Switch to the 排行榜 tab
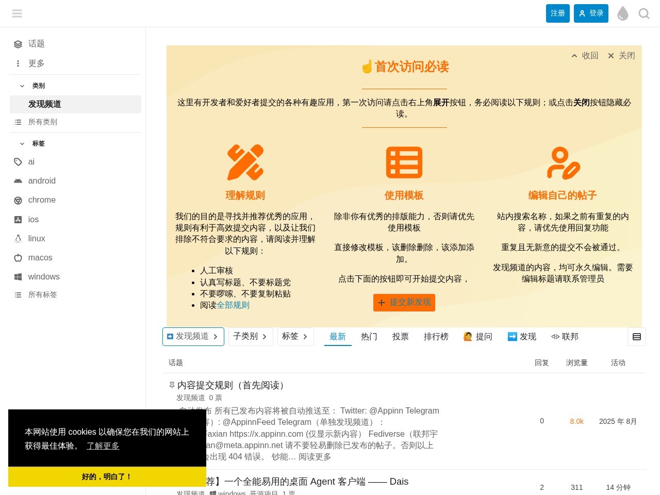 click(436, 337)
